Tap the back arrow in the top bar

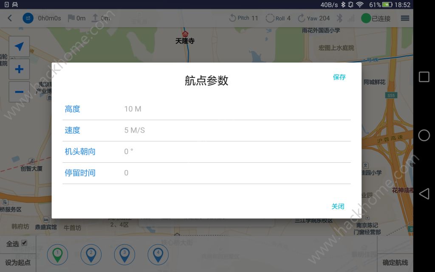pyautogui.click(x=10, y=18)
